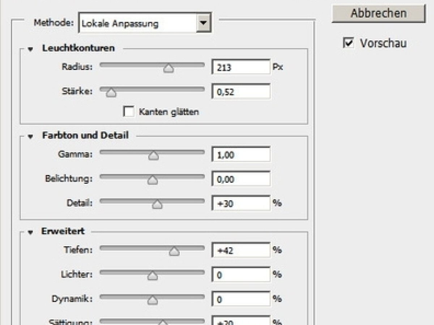This screenshot has width=434, height=325.
Task: Select the Gamma value field showing 1,00
Action: click(x=241, y=154)
